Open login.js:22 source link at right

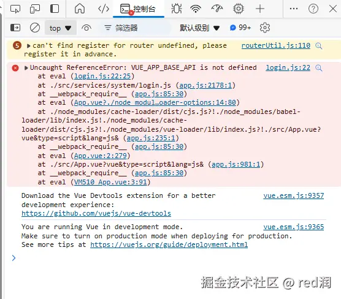(x=288, y=67)
